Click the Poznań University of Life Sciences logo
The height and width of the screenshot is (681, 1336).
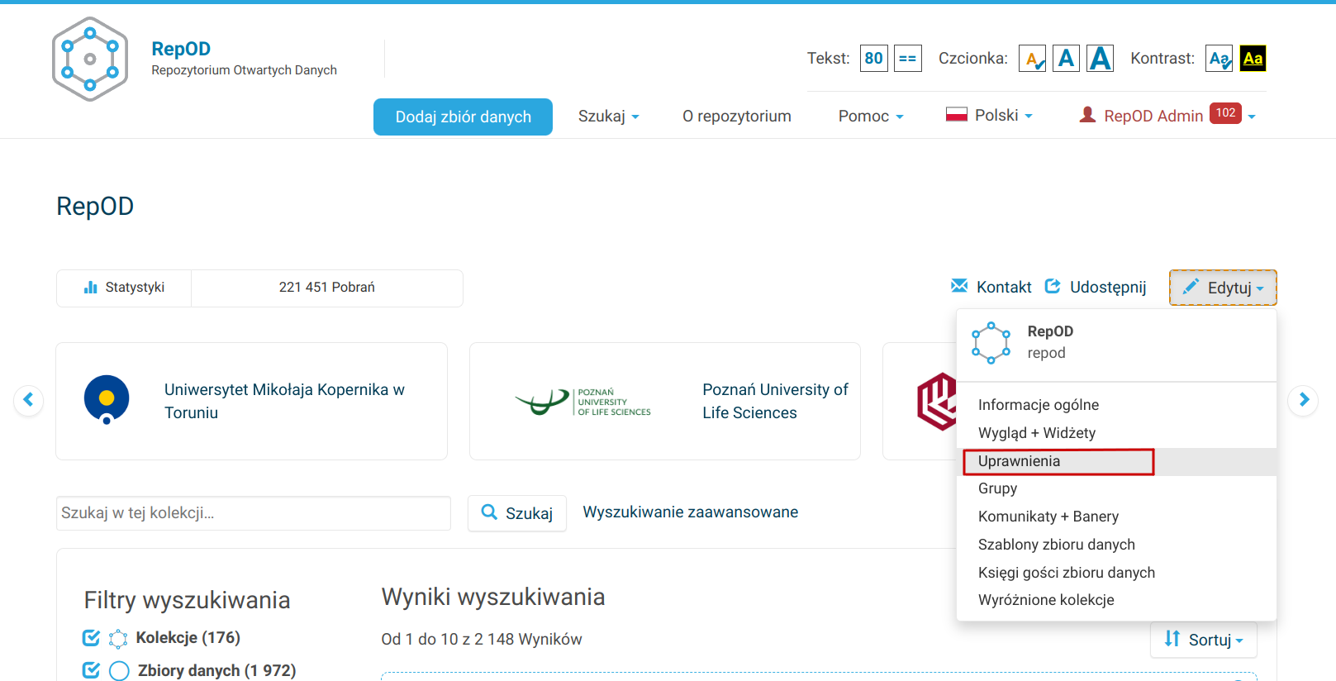[582, 402]
